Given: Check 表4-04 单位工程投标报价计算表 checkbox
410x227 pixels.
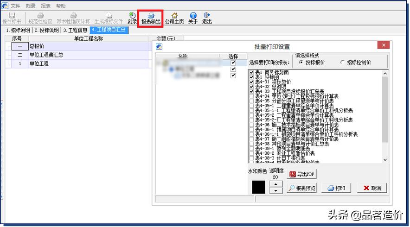Looking at the screenshot, I should (251, 96).
